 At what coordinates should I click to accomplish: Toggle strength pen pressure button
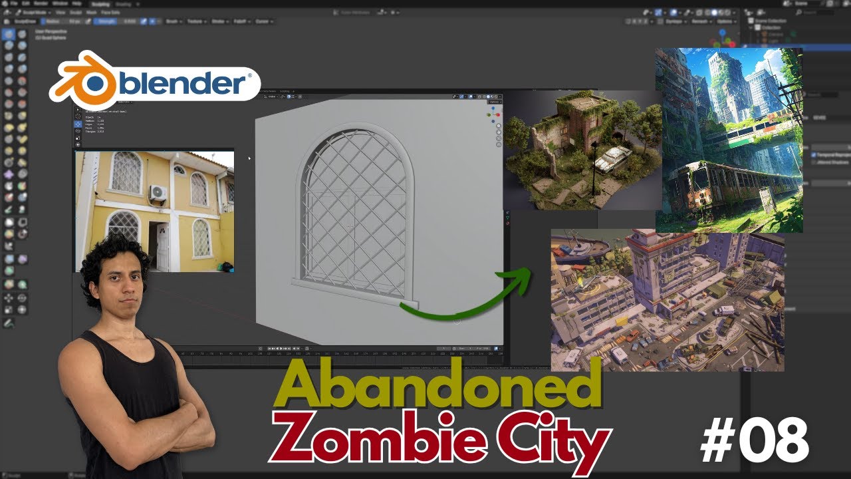click(x=144, y=22)
